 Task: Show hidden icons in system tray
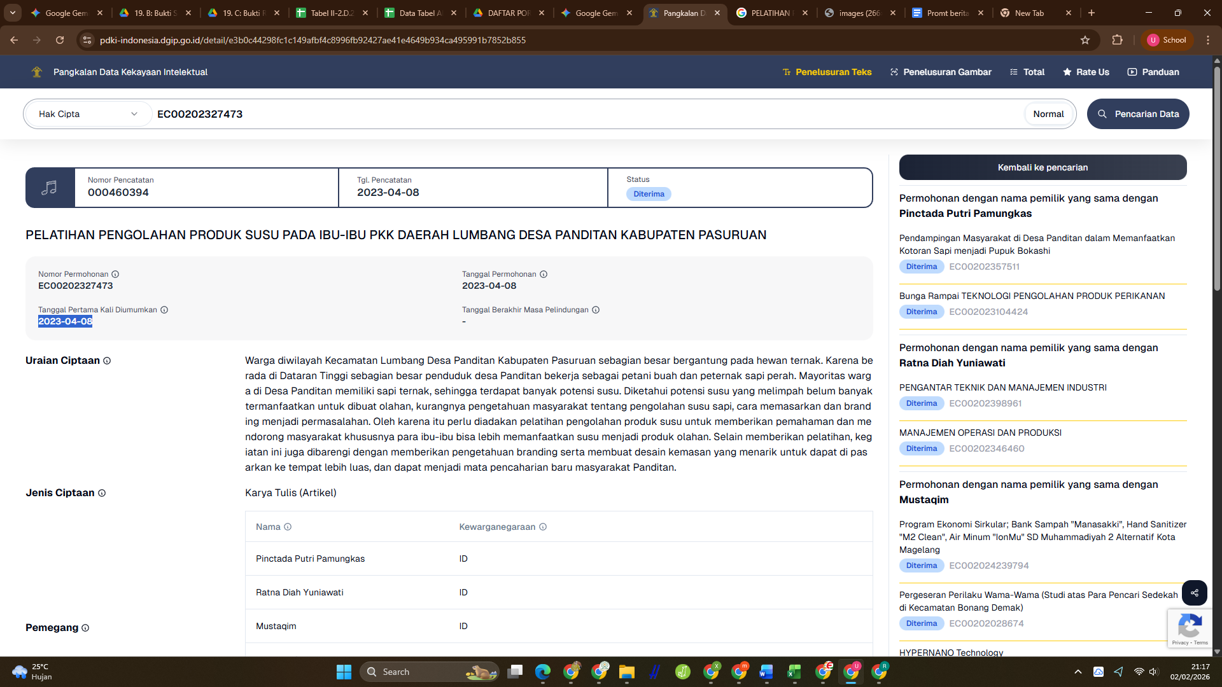point(1078,672)
